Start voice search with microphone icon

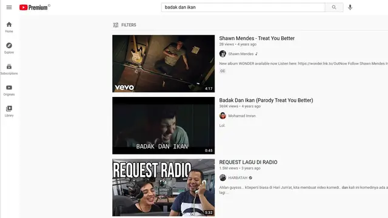pos(350,7)
